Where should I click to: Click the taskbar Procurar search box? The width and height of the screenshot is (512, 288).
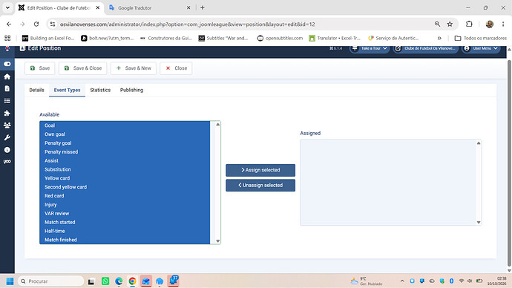[51, 281]
